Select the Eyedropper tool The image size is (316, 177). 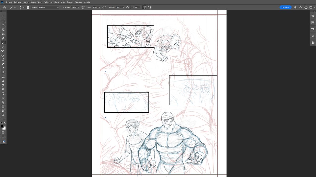click(3, 38)
